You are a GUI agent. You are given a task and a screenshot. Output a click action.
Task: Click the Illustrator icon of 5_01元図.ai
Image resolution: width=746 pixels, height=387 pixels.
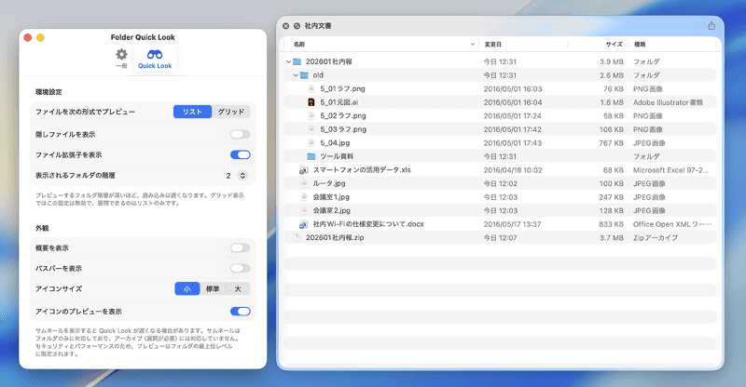[x=311, y=102]
